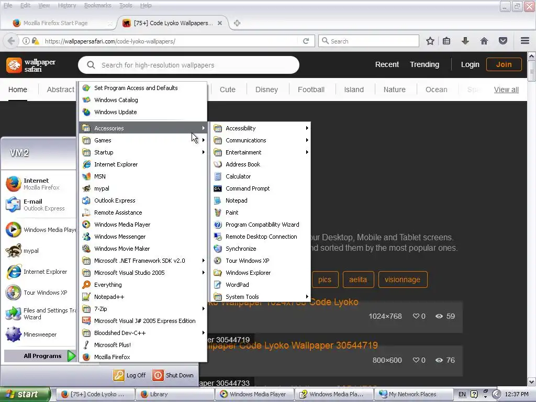536x402 pixels.
Task: Open the Everything search program
Action: click(x=143, y=285)
